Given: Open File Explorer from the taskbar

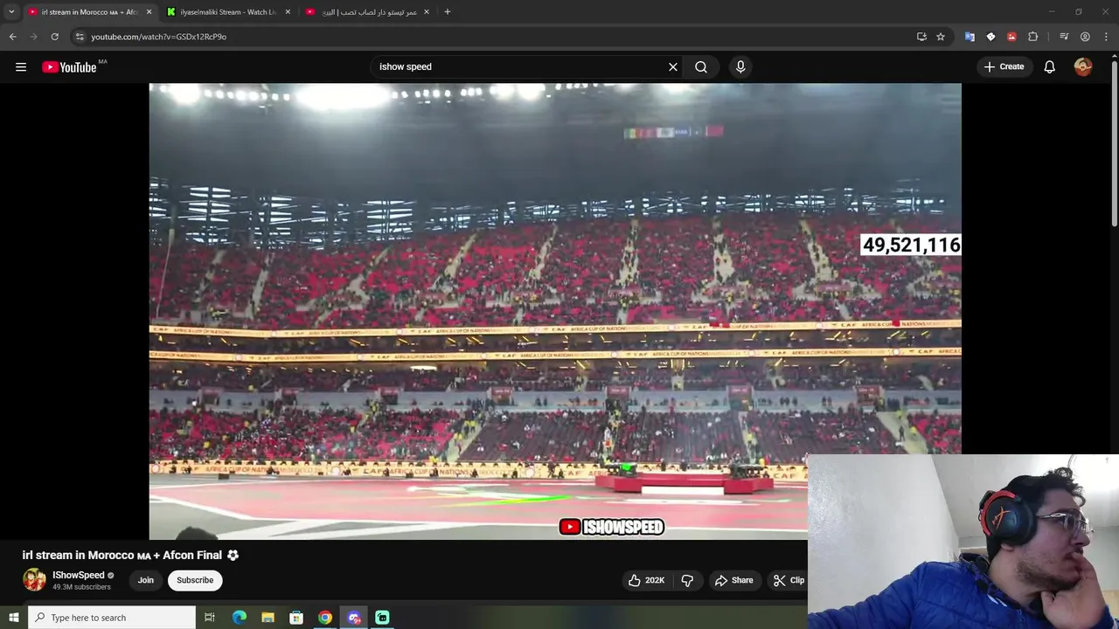Looking at the screenshot, I should (x=268, y=618).
